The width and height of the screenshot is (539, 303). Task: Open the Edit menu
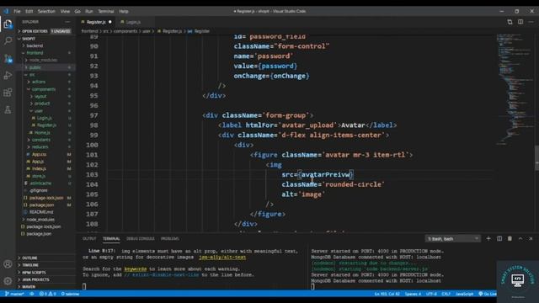tap(29, 11)
